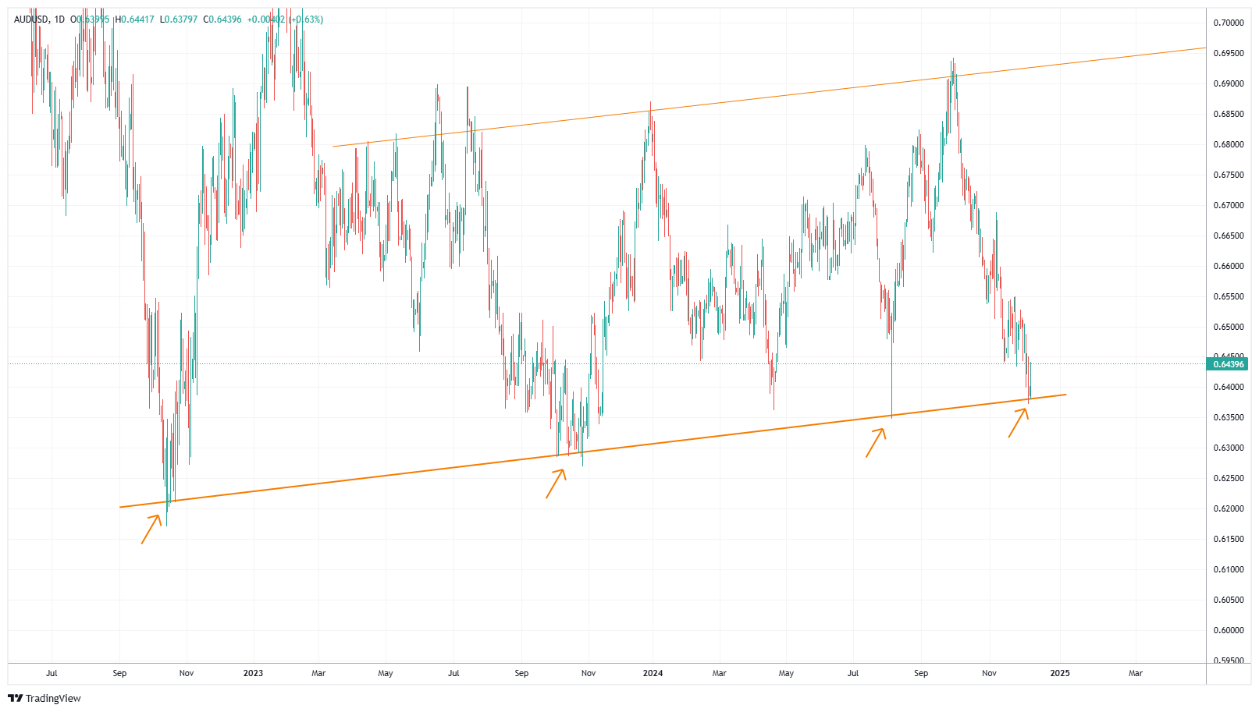Click the 0.66500 price axis label

1229,236
